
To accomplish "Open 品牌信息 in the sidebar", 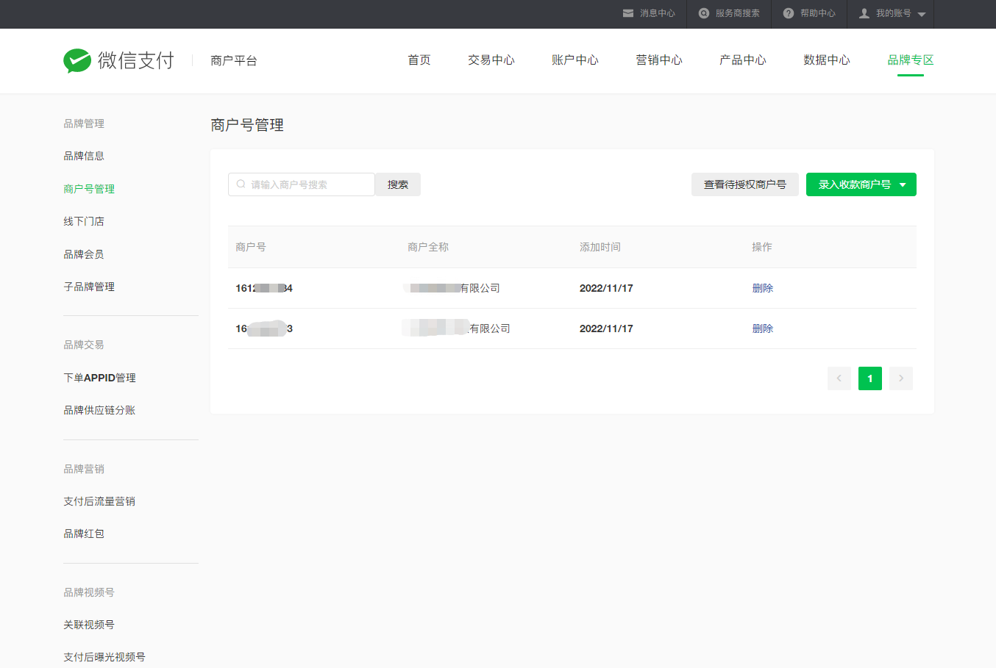I will [x=84, y=156].
